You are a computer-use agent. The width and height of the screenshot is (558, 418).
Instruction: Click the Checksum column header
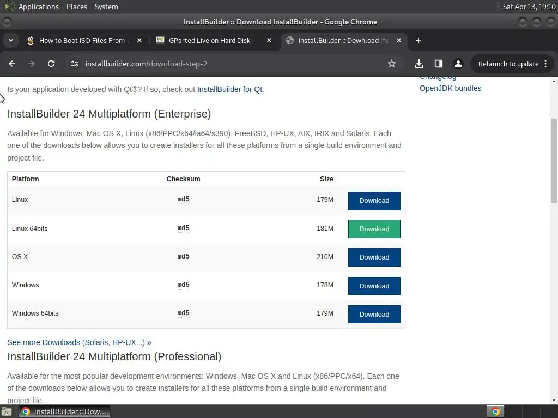(183, 179)
